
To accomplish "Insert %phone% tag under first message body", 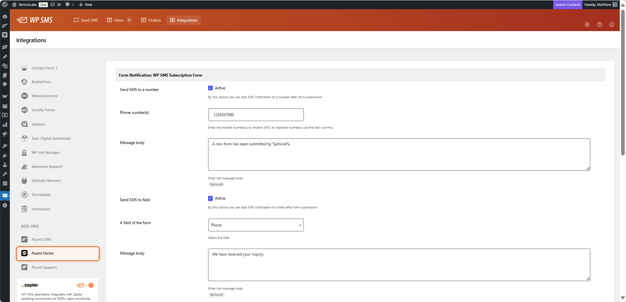I will [x=216, y=185].
